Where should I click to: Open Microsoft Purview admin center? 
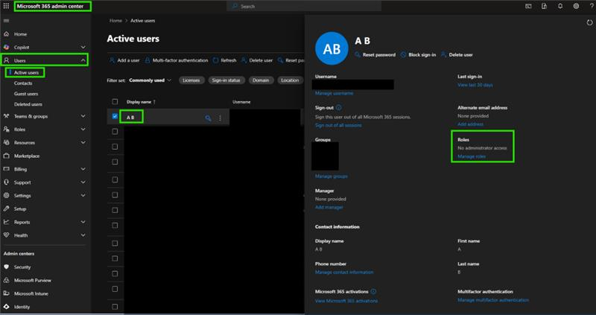click(x=32, y=281)
